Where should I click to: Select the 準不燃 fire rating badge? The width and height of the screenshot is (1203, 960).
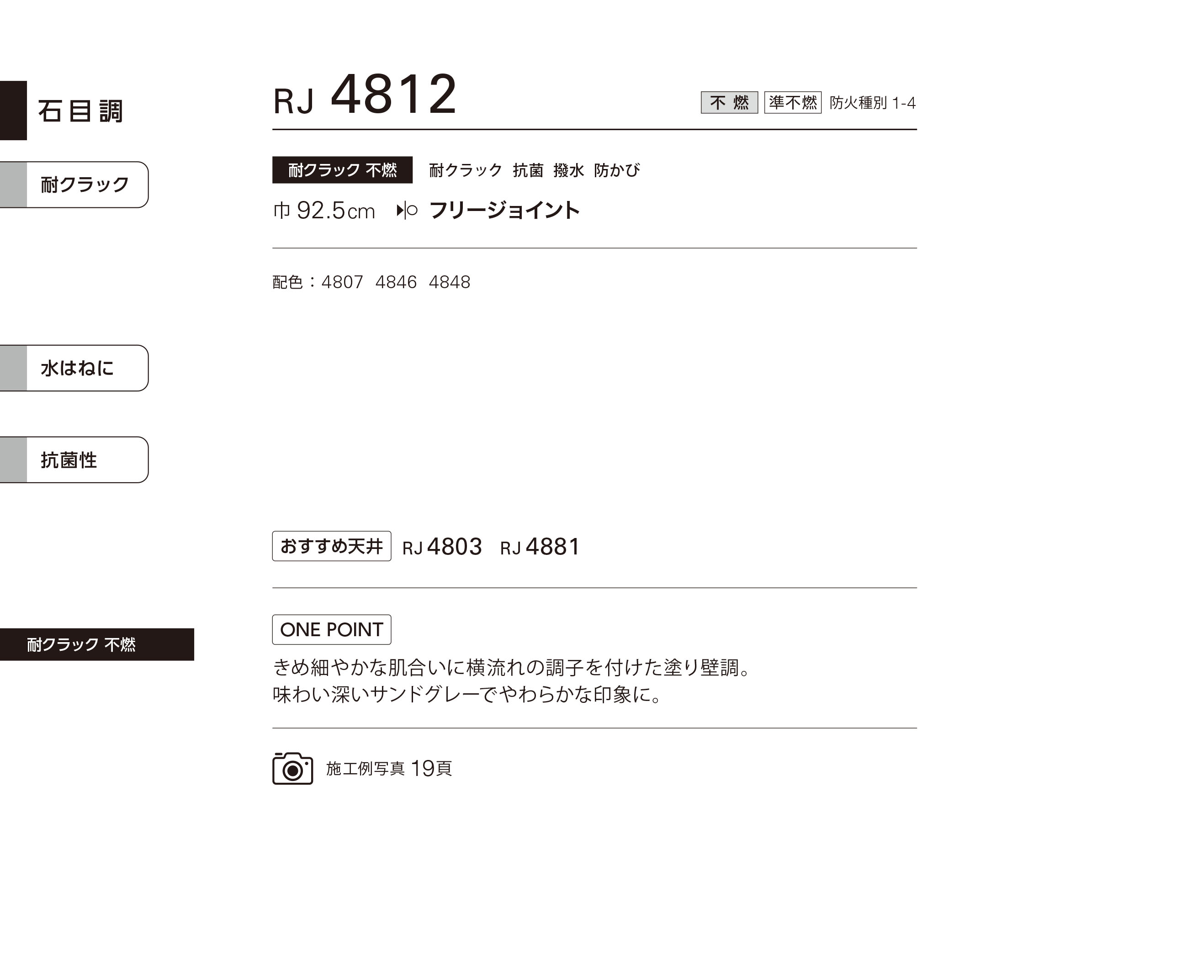pyautogui.click(x=792, y=103)
